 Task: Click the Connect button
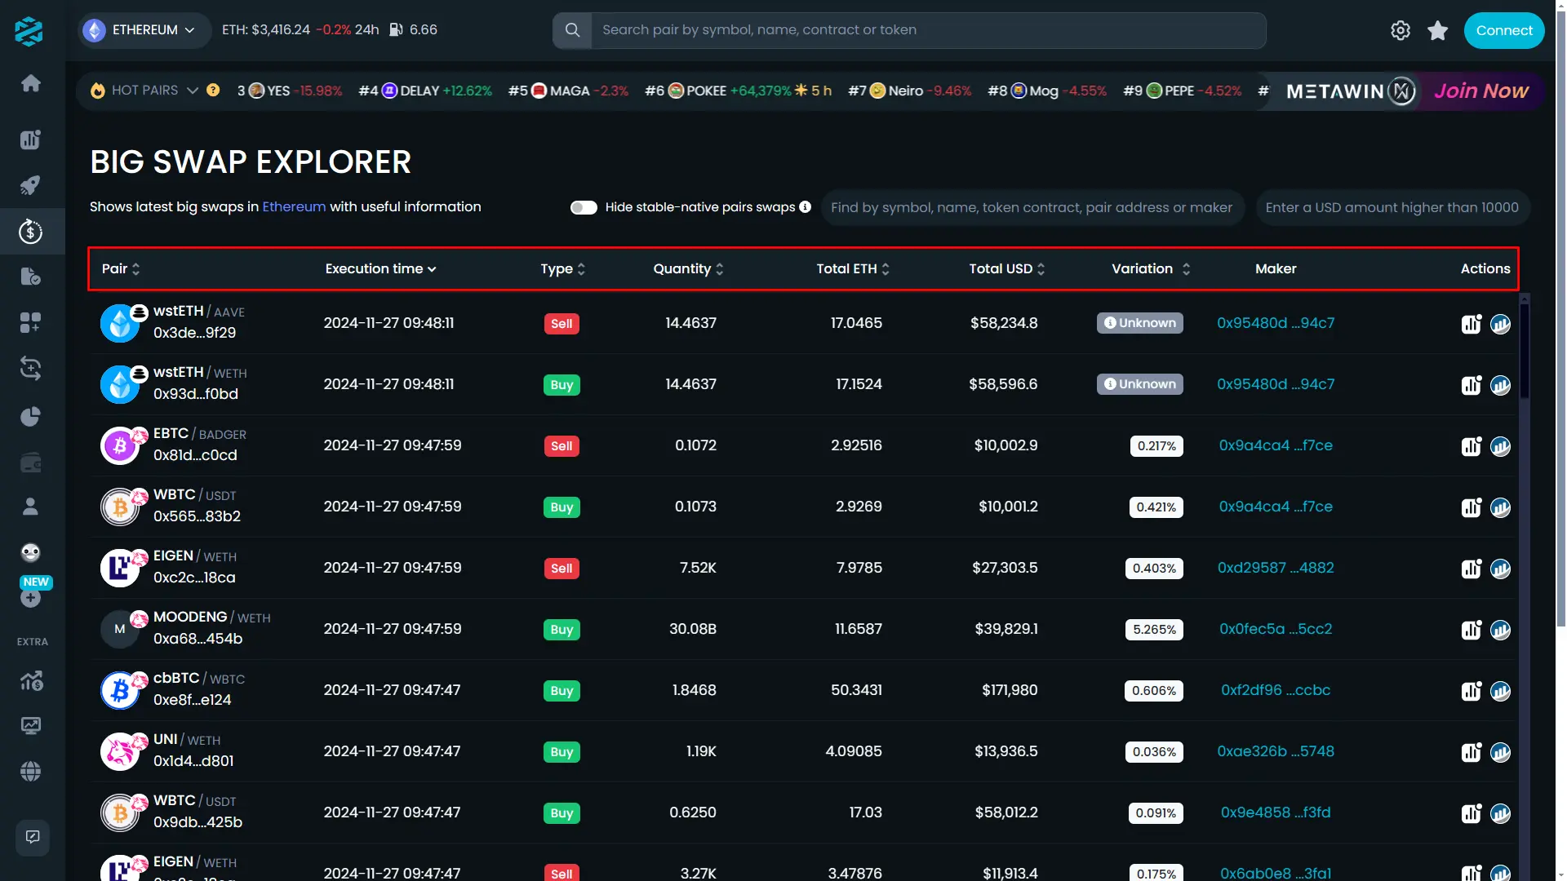point(1503,30)
